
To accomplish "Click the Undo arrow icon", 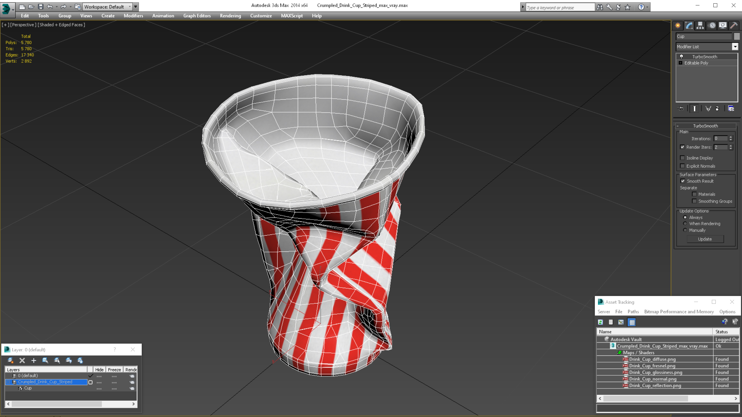I will pyautogui.click(x=50, y=7).
